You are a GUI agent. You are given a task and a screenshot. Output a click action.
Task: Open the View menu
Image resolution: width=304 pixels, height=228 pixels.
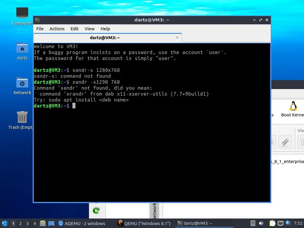click(89, 29)
